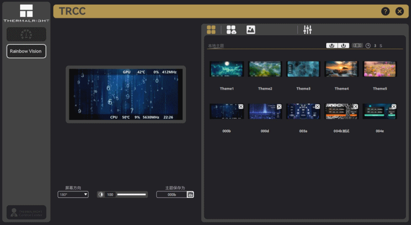Click the floppy disk save theme icon

tap(190, 194)
